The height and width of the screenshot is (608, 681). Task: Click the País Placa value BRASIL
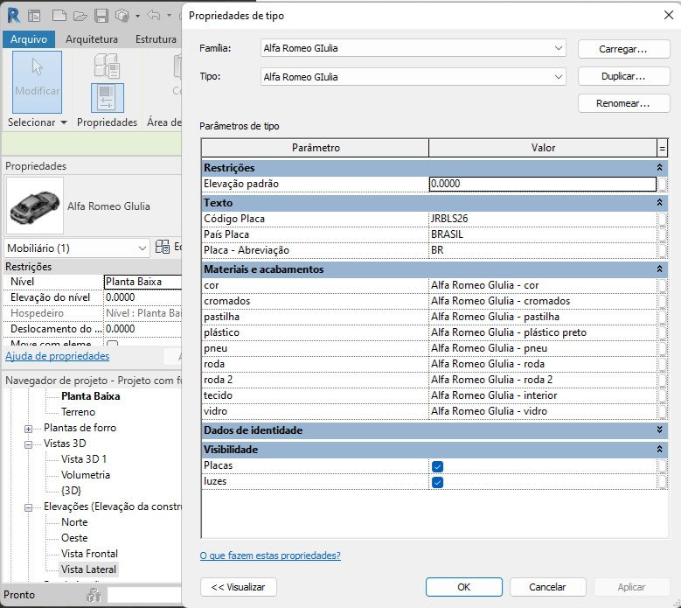447,234
